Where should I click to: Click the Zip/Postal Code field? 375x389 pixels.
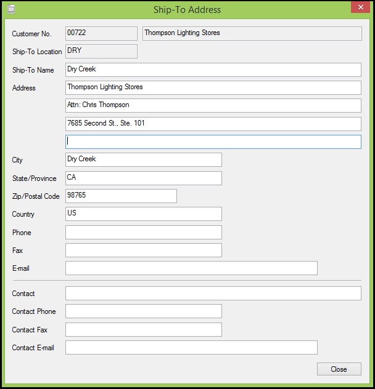point(121,196)
